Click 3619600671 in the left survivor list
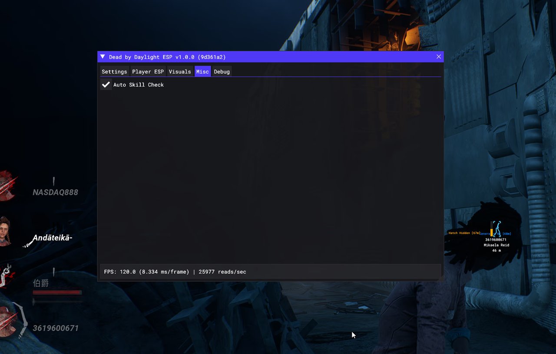 (56, 328)
